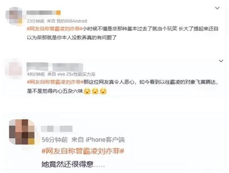
Task: Open hashtag #网友自称曾霸凌刘亦菲# in third post
Action: (83, 151)
